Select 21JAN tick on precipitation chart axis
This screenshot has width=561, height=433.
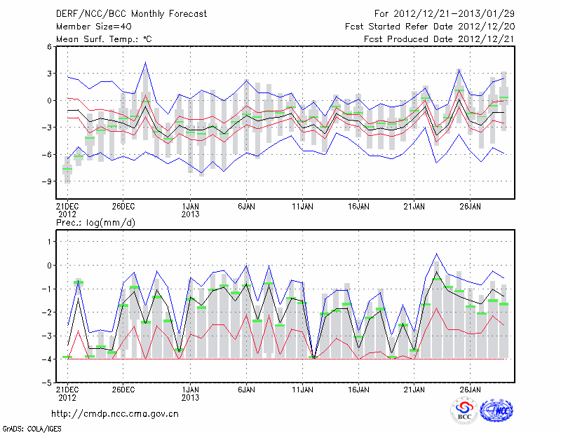click(x=414, y=389)
